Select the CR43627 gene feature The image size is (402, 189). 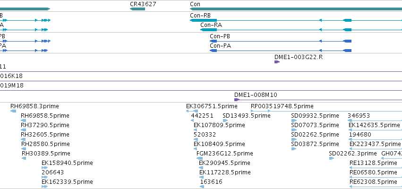(x=137, y=9)
